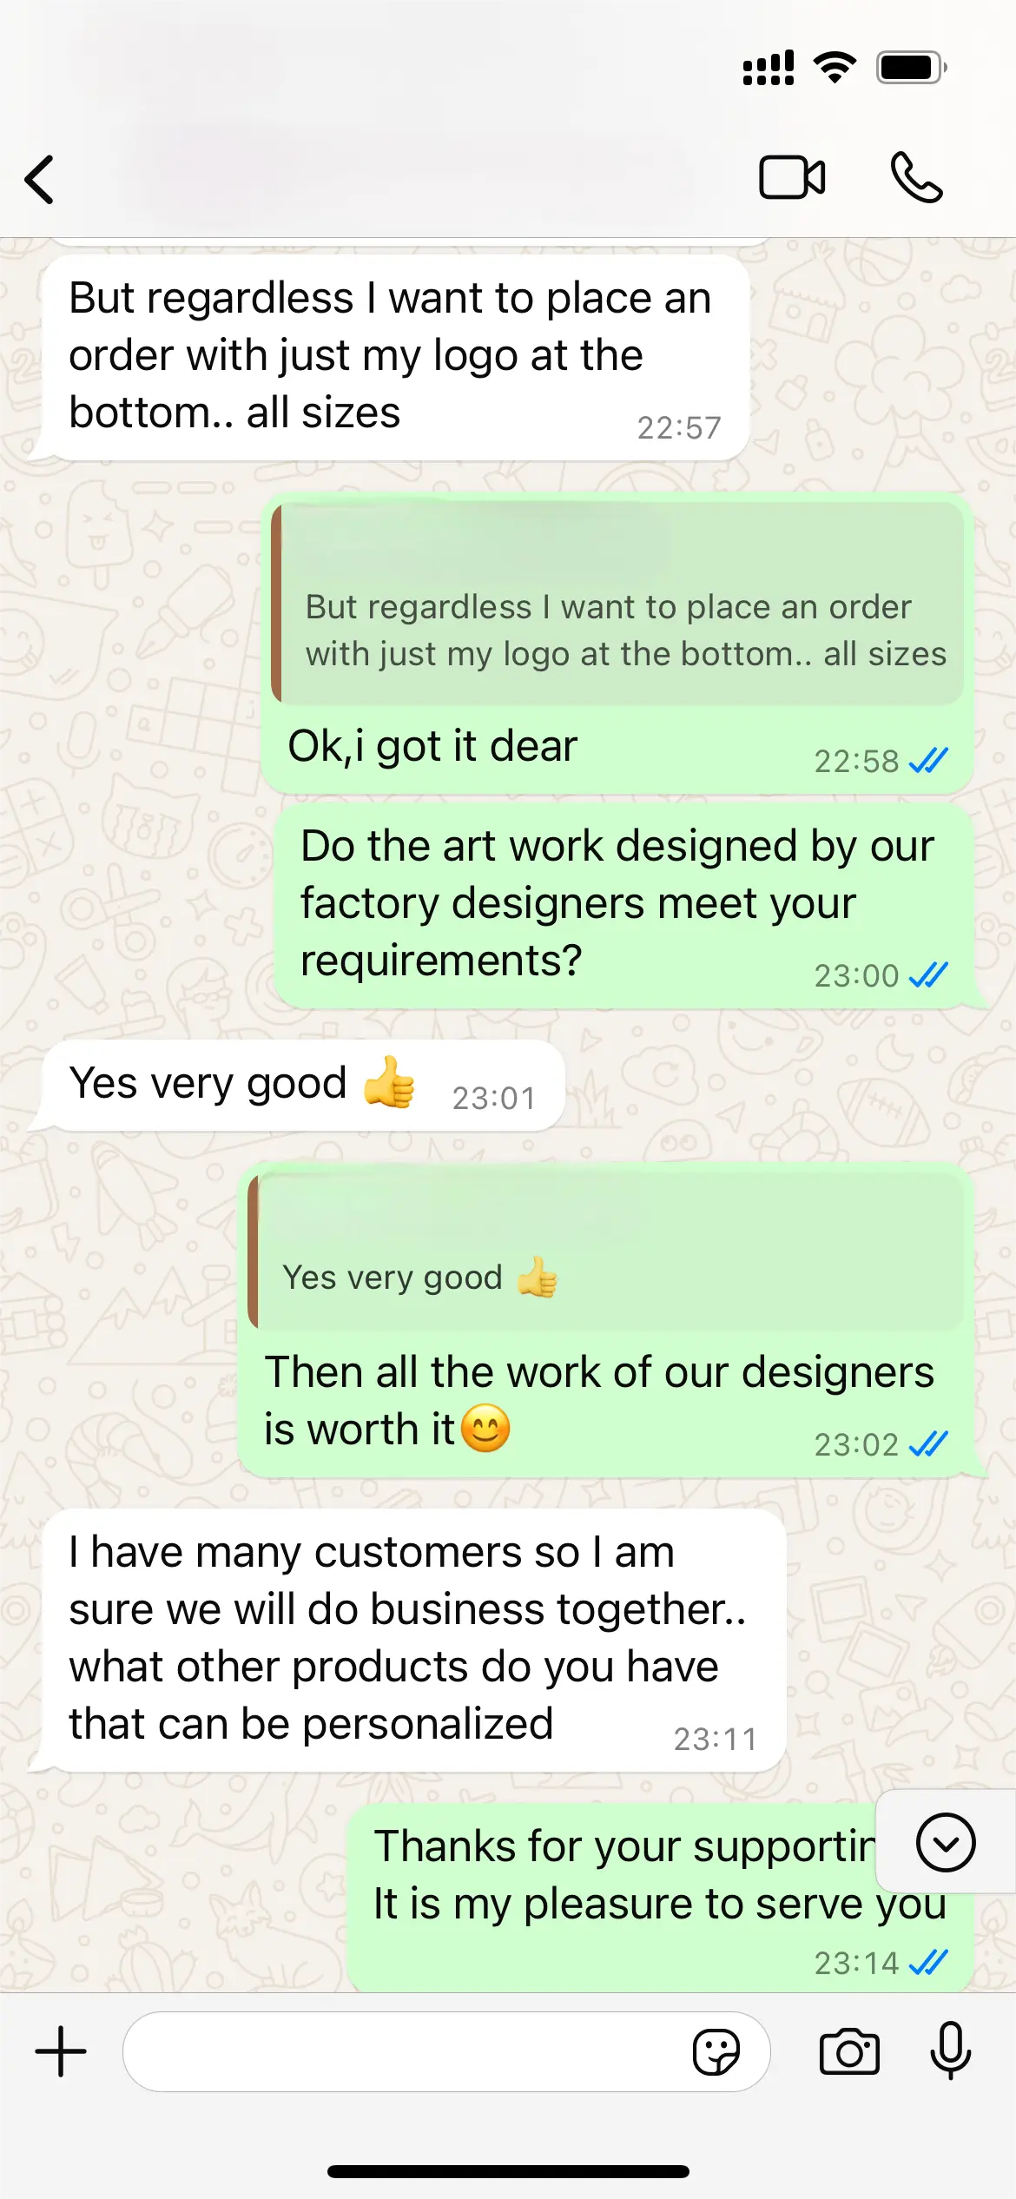The width and height of the screenshot is (1016, 2199).
Task: Select the "Yes very good" incoming message
Action: tap(300, 1085)
